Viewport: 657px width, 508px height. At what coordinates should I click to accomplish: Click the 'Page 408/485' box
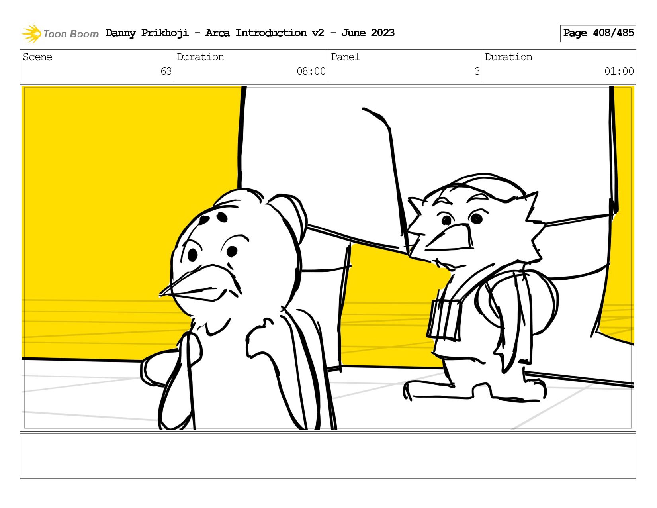click(x=598, y=33)
